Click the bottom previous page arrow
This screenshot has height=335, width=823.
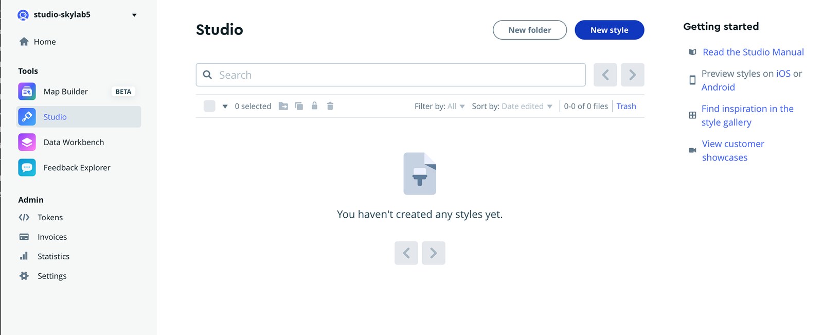[406, 253]
